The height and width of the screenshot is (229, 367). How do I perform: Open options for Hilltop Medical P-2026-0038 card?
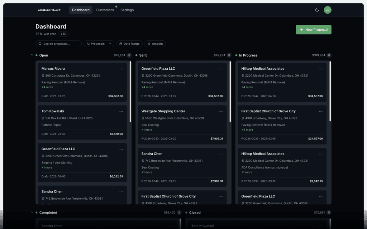pos(321,154)
